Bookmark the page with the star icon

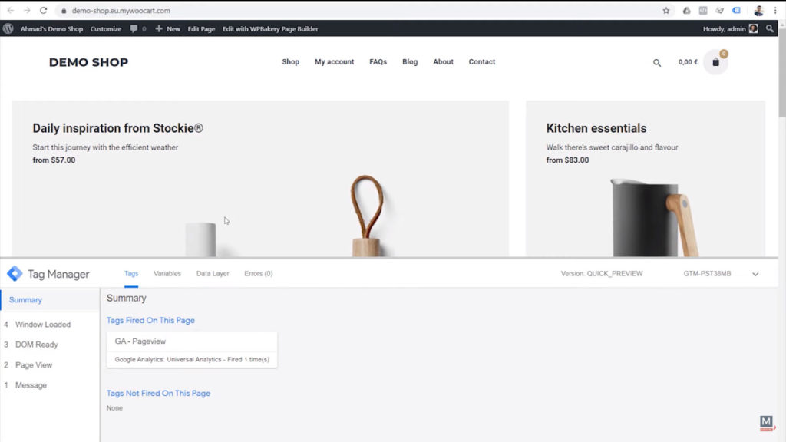pyautogui.click(x=666, y=11)
